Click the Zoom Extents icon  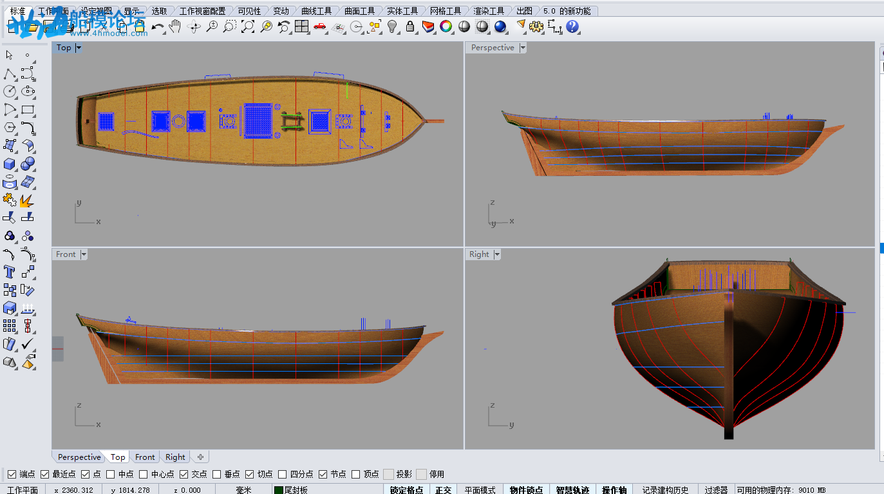pyautogui.click(x=248, y=26)
